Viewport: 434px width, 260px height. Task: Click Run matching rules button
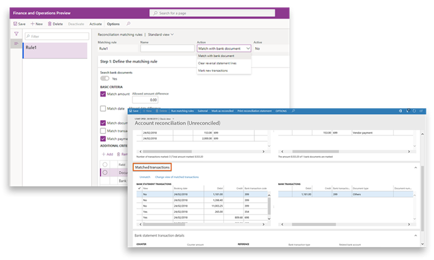(x=182, y=111)
